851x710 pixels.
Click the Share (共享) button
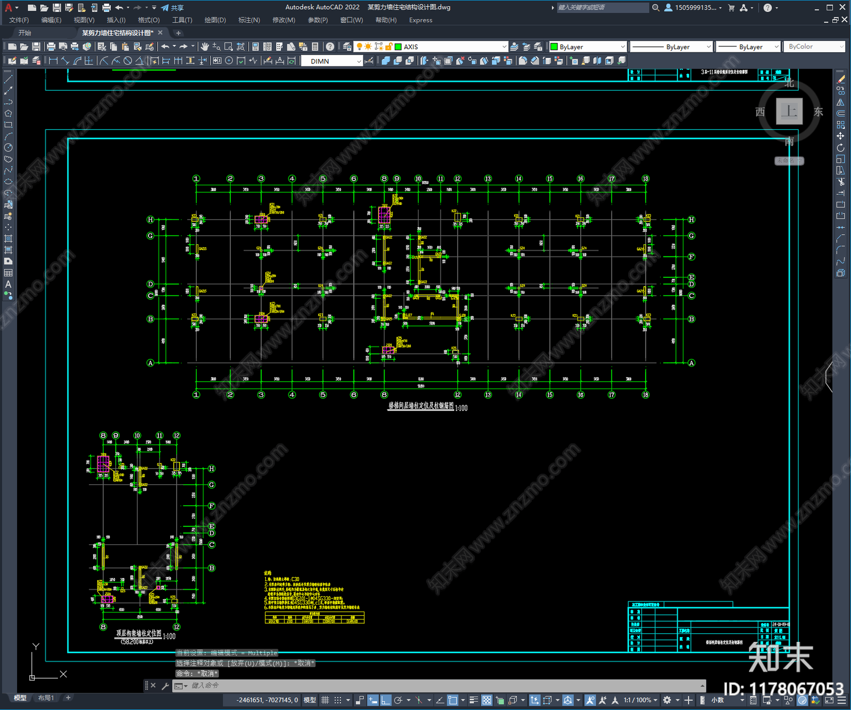pos(172,7)
